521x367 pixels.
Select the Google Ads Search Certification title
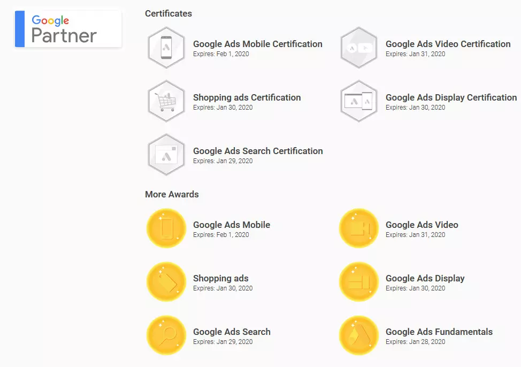pyautogui.click(x=258, y=151)
